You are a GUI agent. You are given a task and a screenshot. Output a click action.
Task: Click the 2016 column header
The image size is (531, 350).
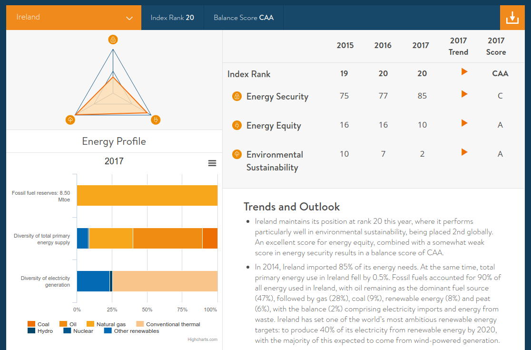pos(383,45)
